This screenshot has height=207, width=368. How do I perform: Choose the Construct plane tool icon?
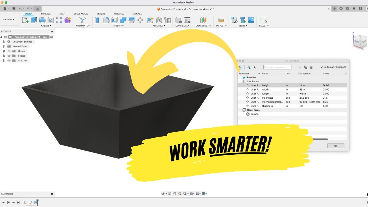tap(203, 20)
